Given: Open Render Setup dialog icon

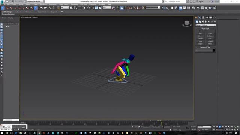Looking at the screenshot, I should point(198,8).
